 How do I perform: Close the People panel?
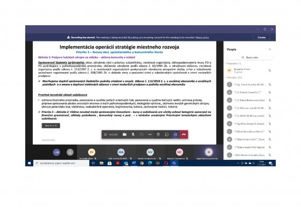point(270,49)
